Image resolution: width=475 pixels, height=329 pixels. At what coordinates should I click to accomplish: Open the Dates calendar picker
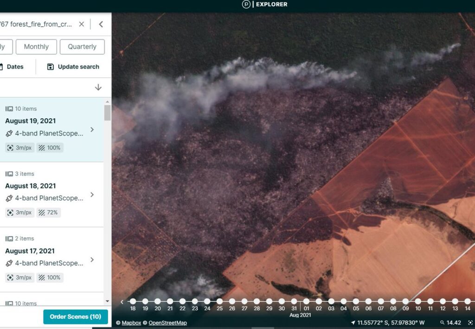[x=13, y=66]
